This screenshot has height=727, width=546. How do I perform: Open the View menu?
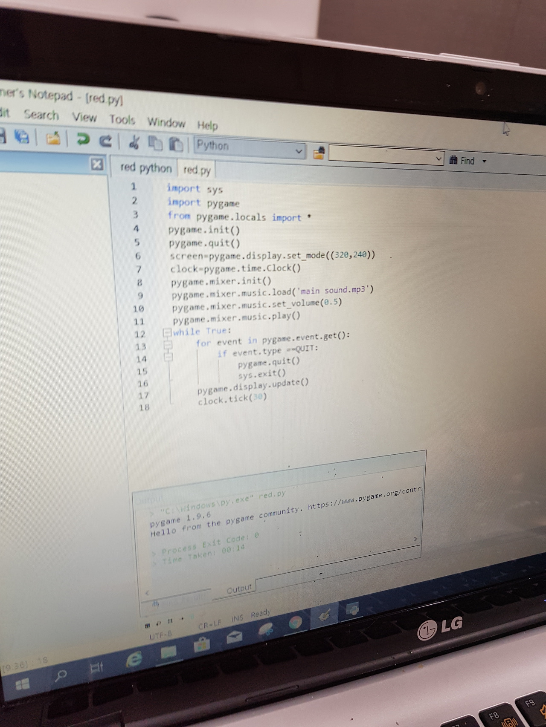84,117
